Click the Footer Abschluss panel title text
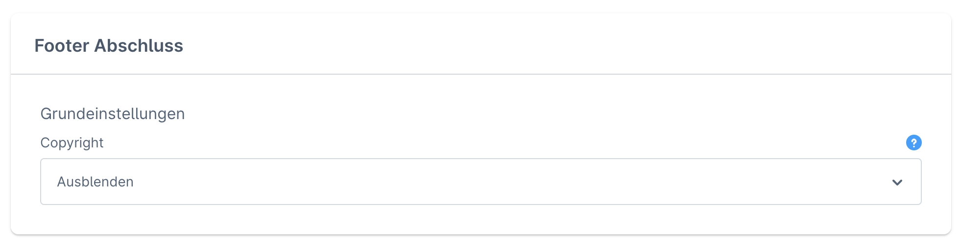This screenshot has width=961, height=246. (x=109, y=45)
